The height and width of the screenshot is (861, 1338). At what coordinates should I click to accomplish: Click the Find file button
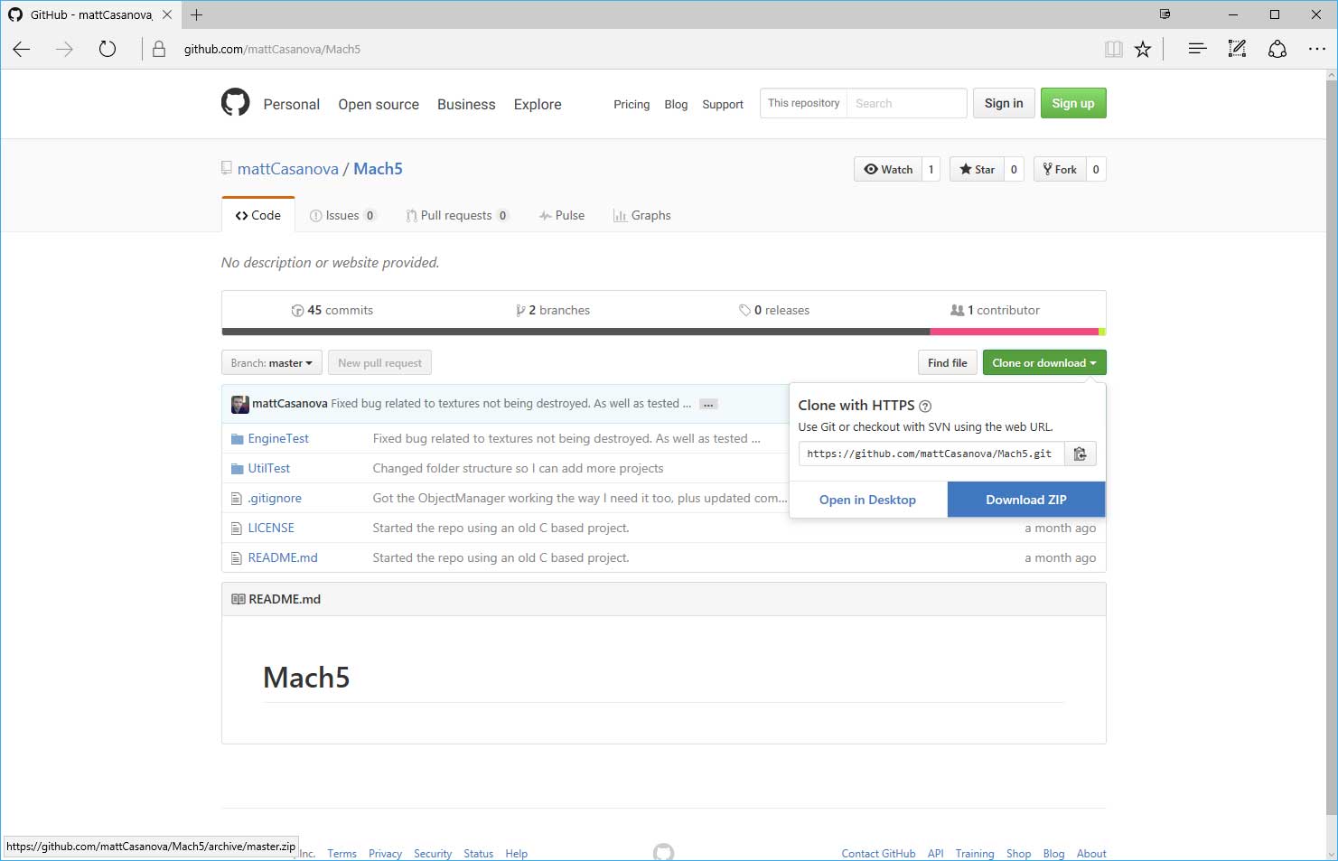947,363
